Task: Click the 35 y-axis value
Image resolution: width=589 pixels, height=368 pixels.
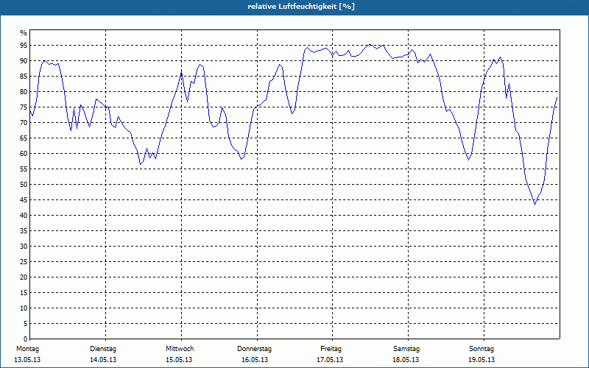Action: [24, 231]
